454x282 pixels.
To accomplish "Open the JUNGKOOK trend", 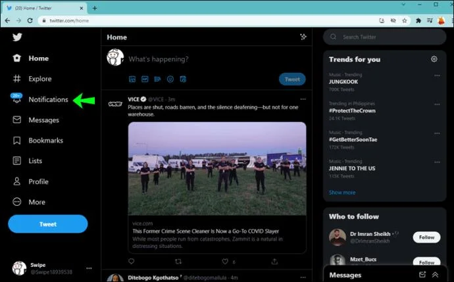I will coord(343,82).
